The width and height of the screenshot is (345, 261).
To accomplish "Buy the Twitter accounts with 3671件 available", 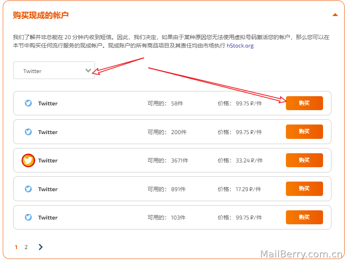I will tap(304, 160).
